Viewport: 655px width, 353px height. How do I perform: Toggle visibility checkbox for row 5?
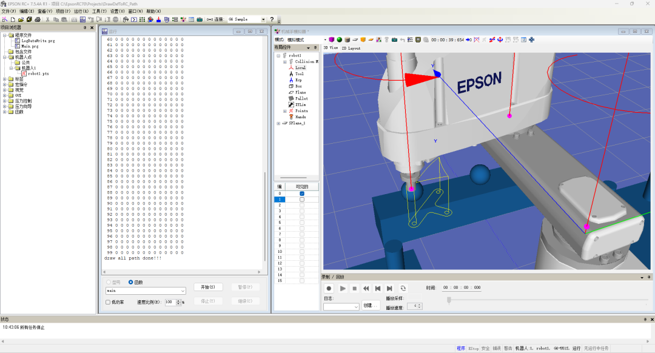(x=302, y=223)
